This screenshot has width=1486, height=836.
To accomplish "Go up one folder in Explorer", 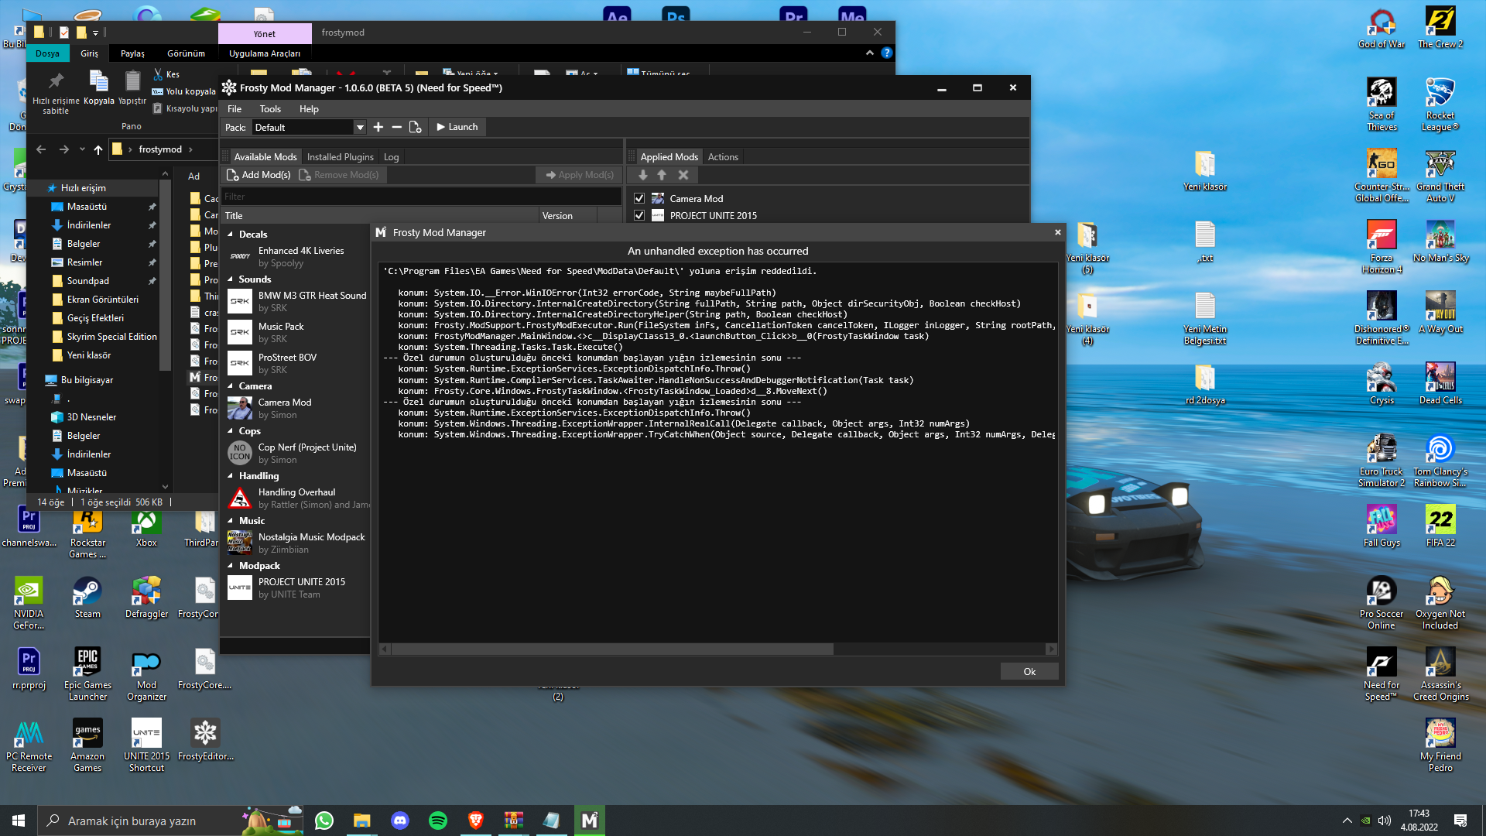I will tap(98, 149).
